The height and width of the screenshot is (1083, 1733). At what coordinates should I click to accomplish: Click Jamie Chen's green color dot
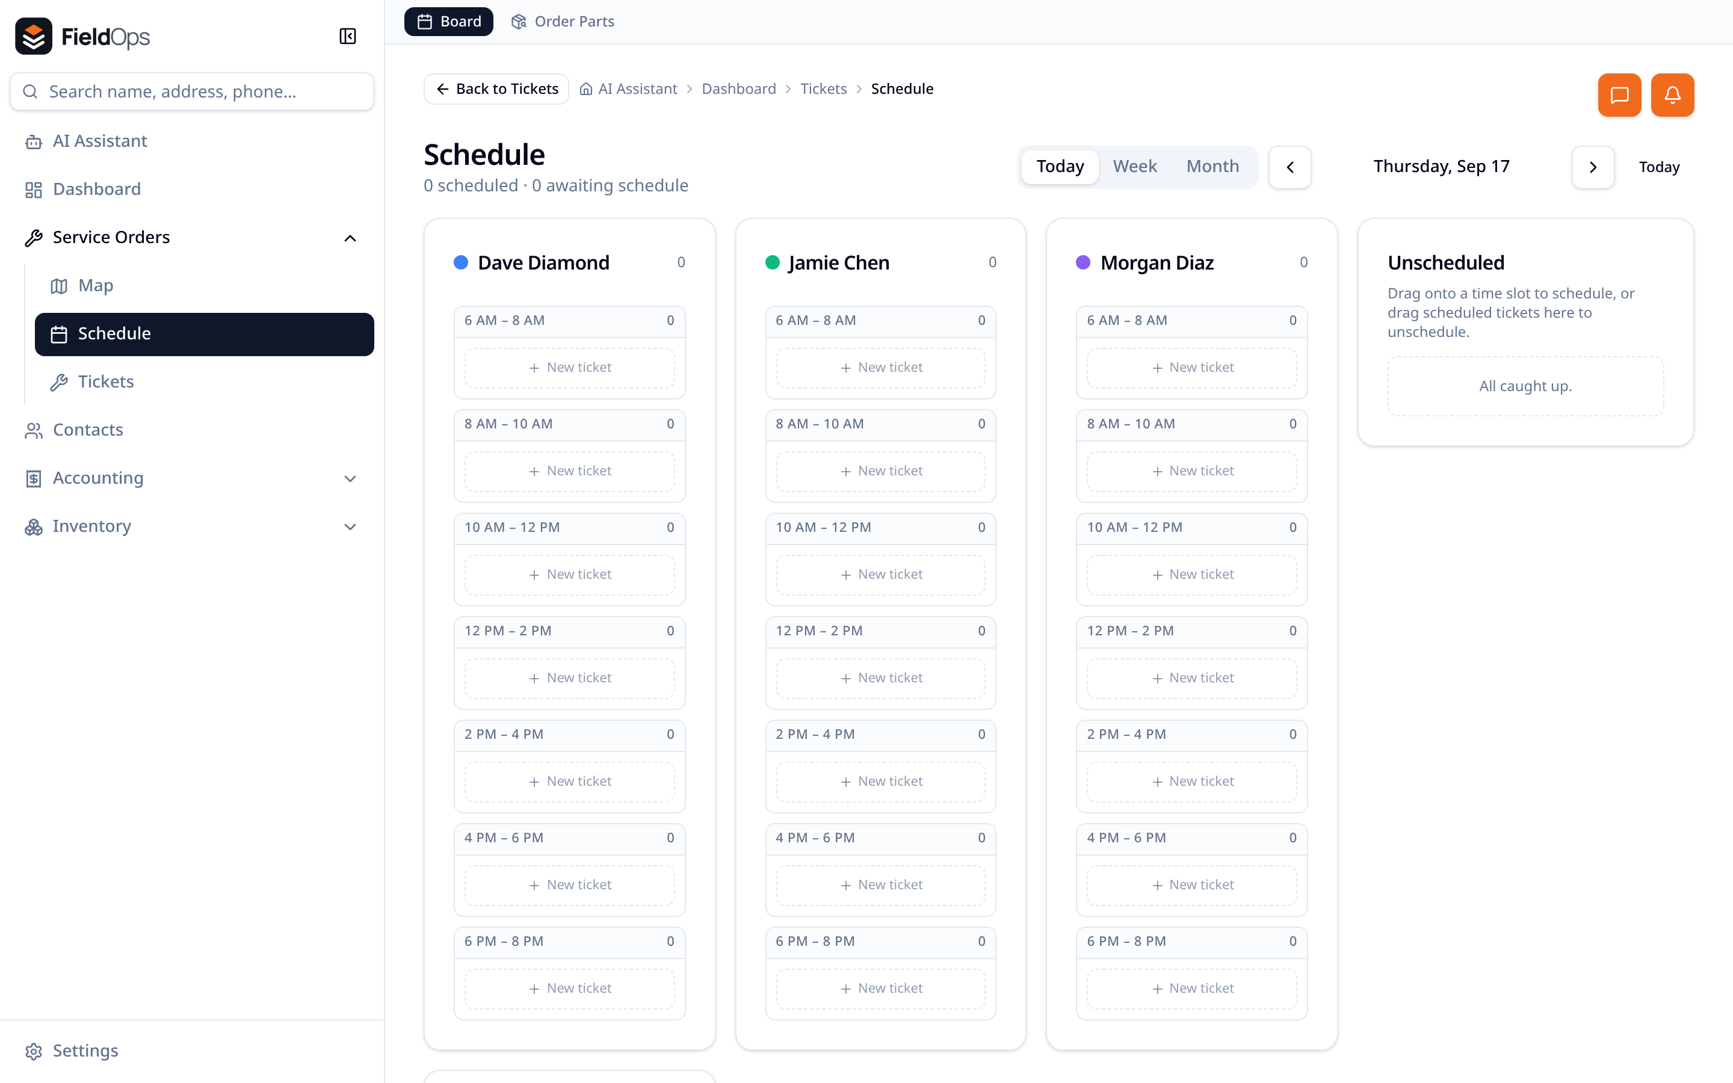pos(772,262)
